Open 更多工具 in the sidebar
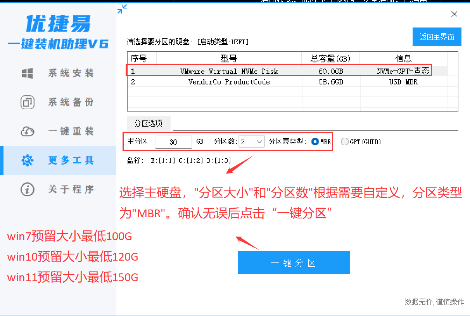This screenshot has height=316, width=470. [x=58, y=160]
